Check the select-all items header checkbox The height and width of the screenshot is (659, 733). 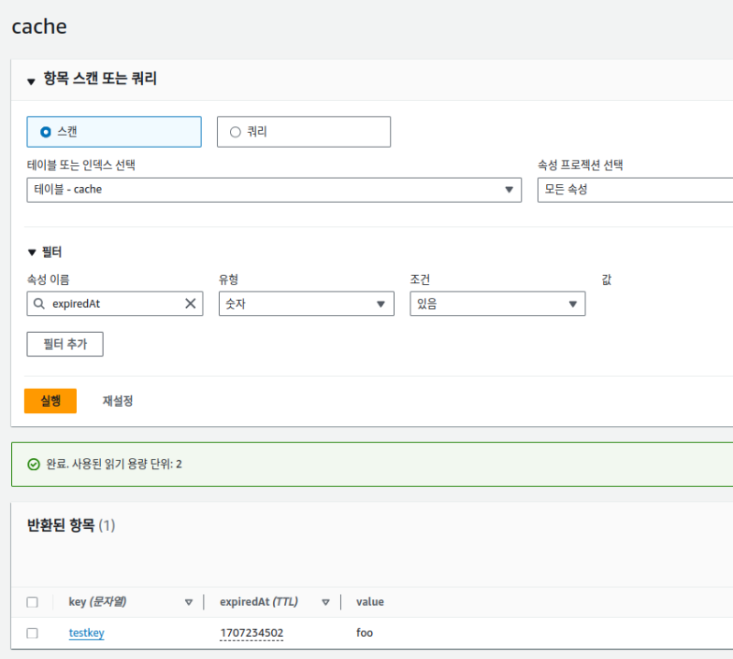tap(32, 602)
